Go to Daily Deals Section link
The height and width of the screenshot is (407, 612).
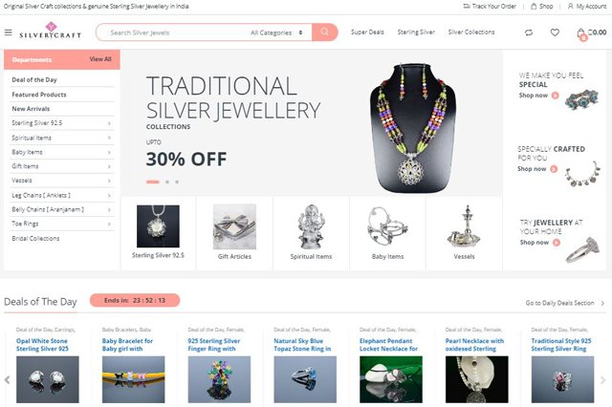pyautogui.click(x=565, y=303)
